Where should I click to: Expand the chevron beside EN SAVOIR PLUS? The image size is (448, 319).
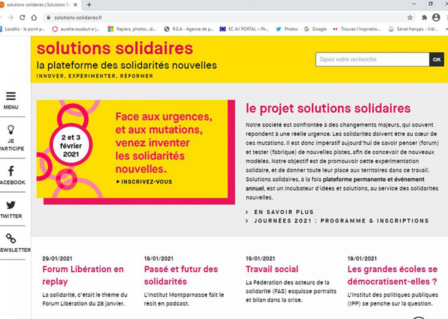point(247,212)
